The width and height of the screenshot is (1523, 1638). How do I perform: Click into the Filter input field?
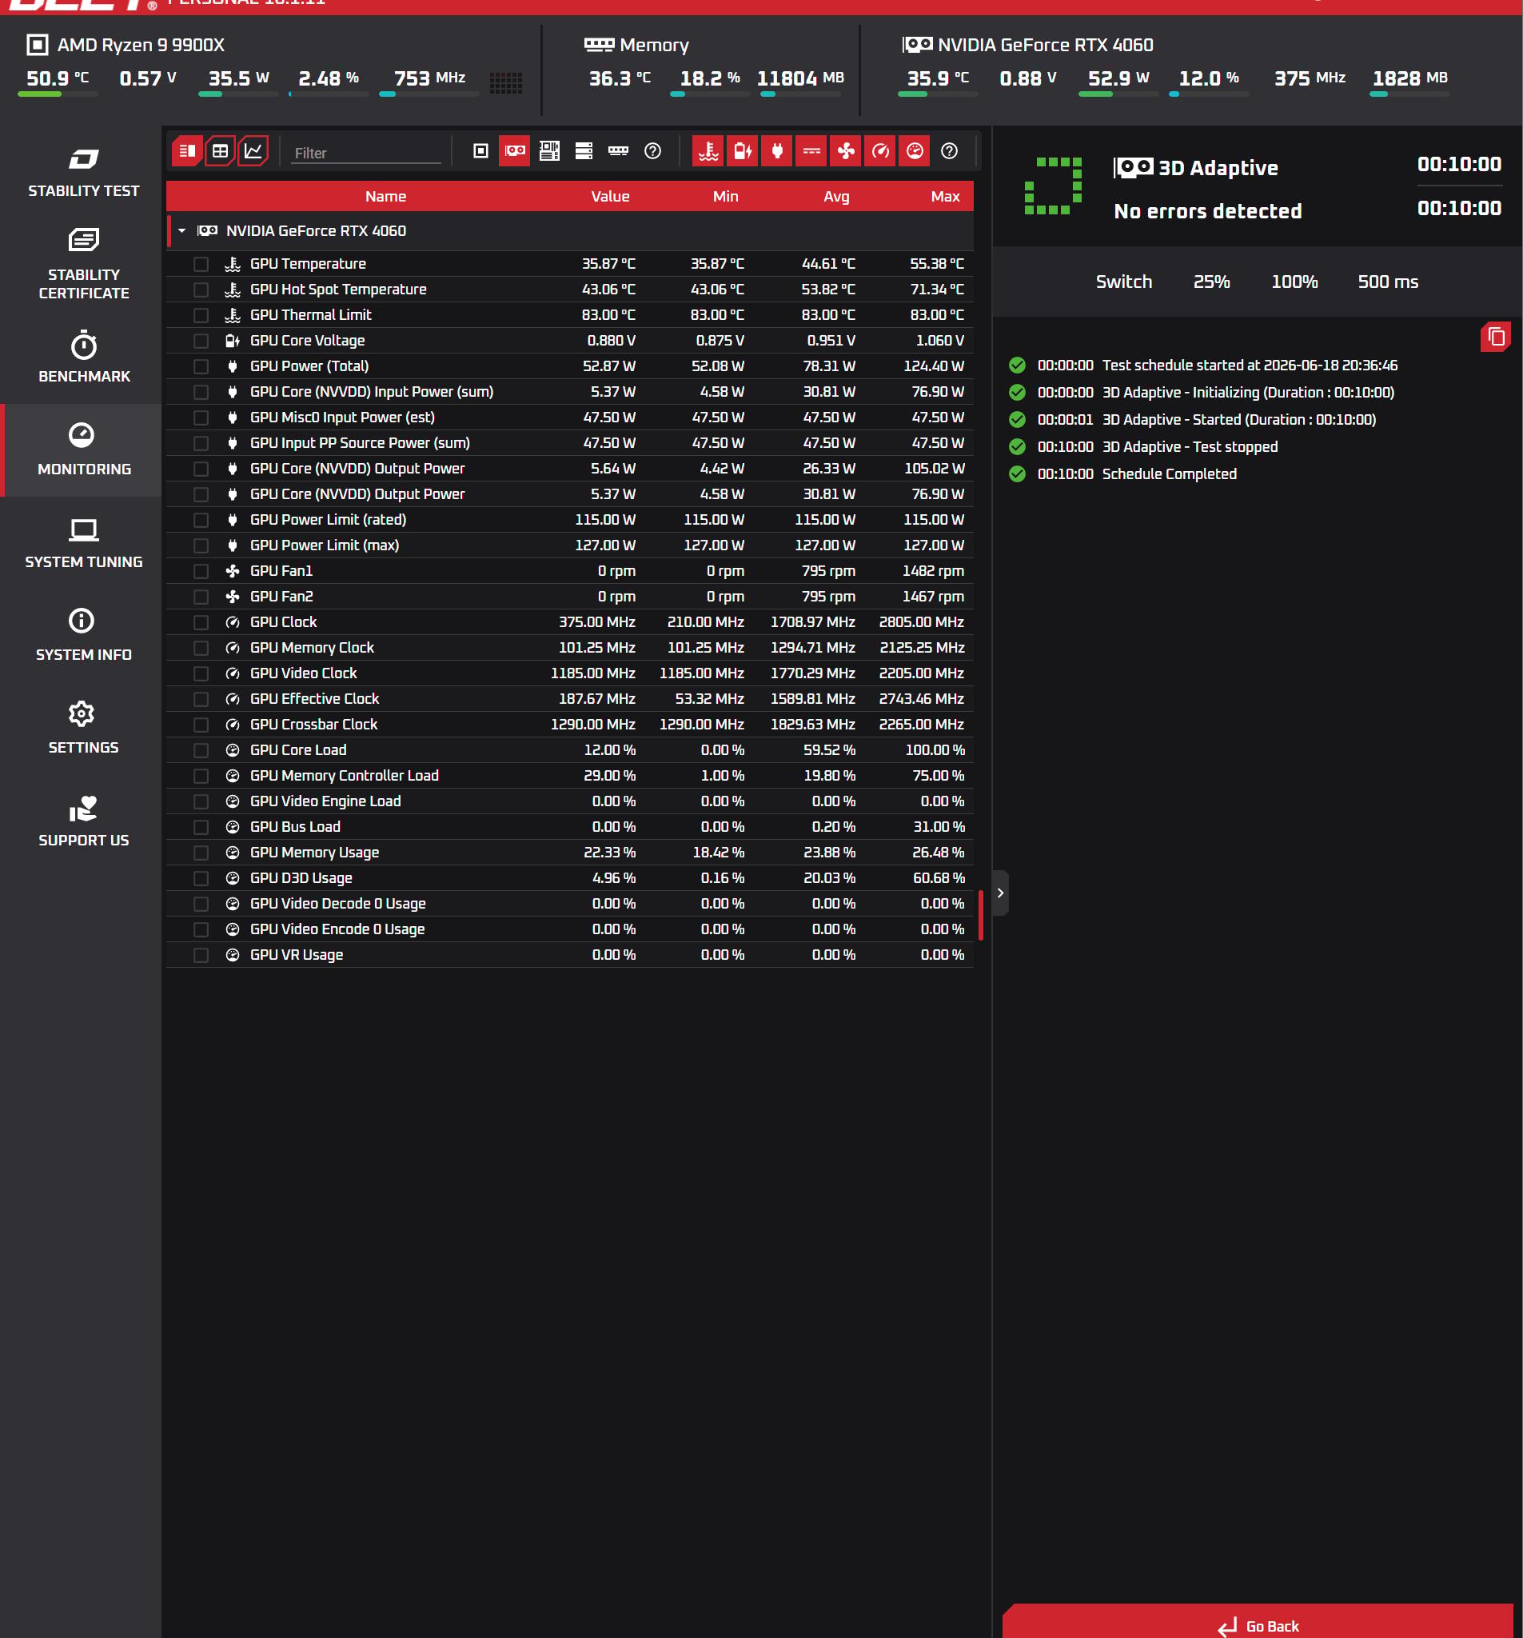(365, 154)
